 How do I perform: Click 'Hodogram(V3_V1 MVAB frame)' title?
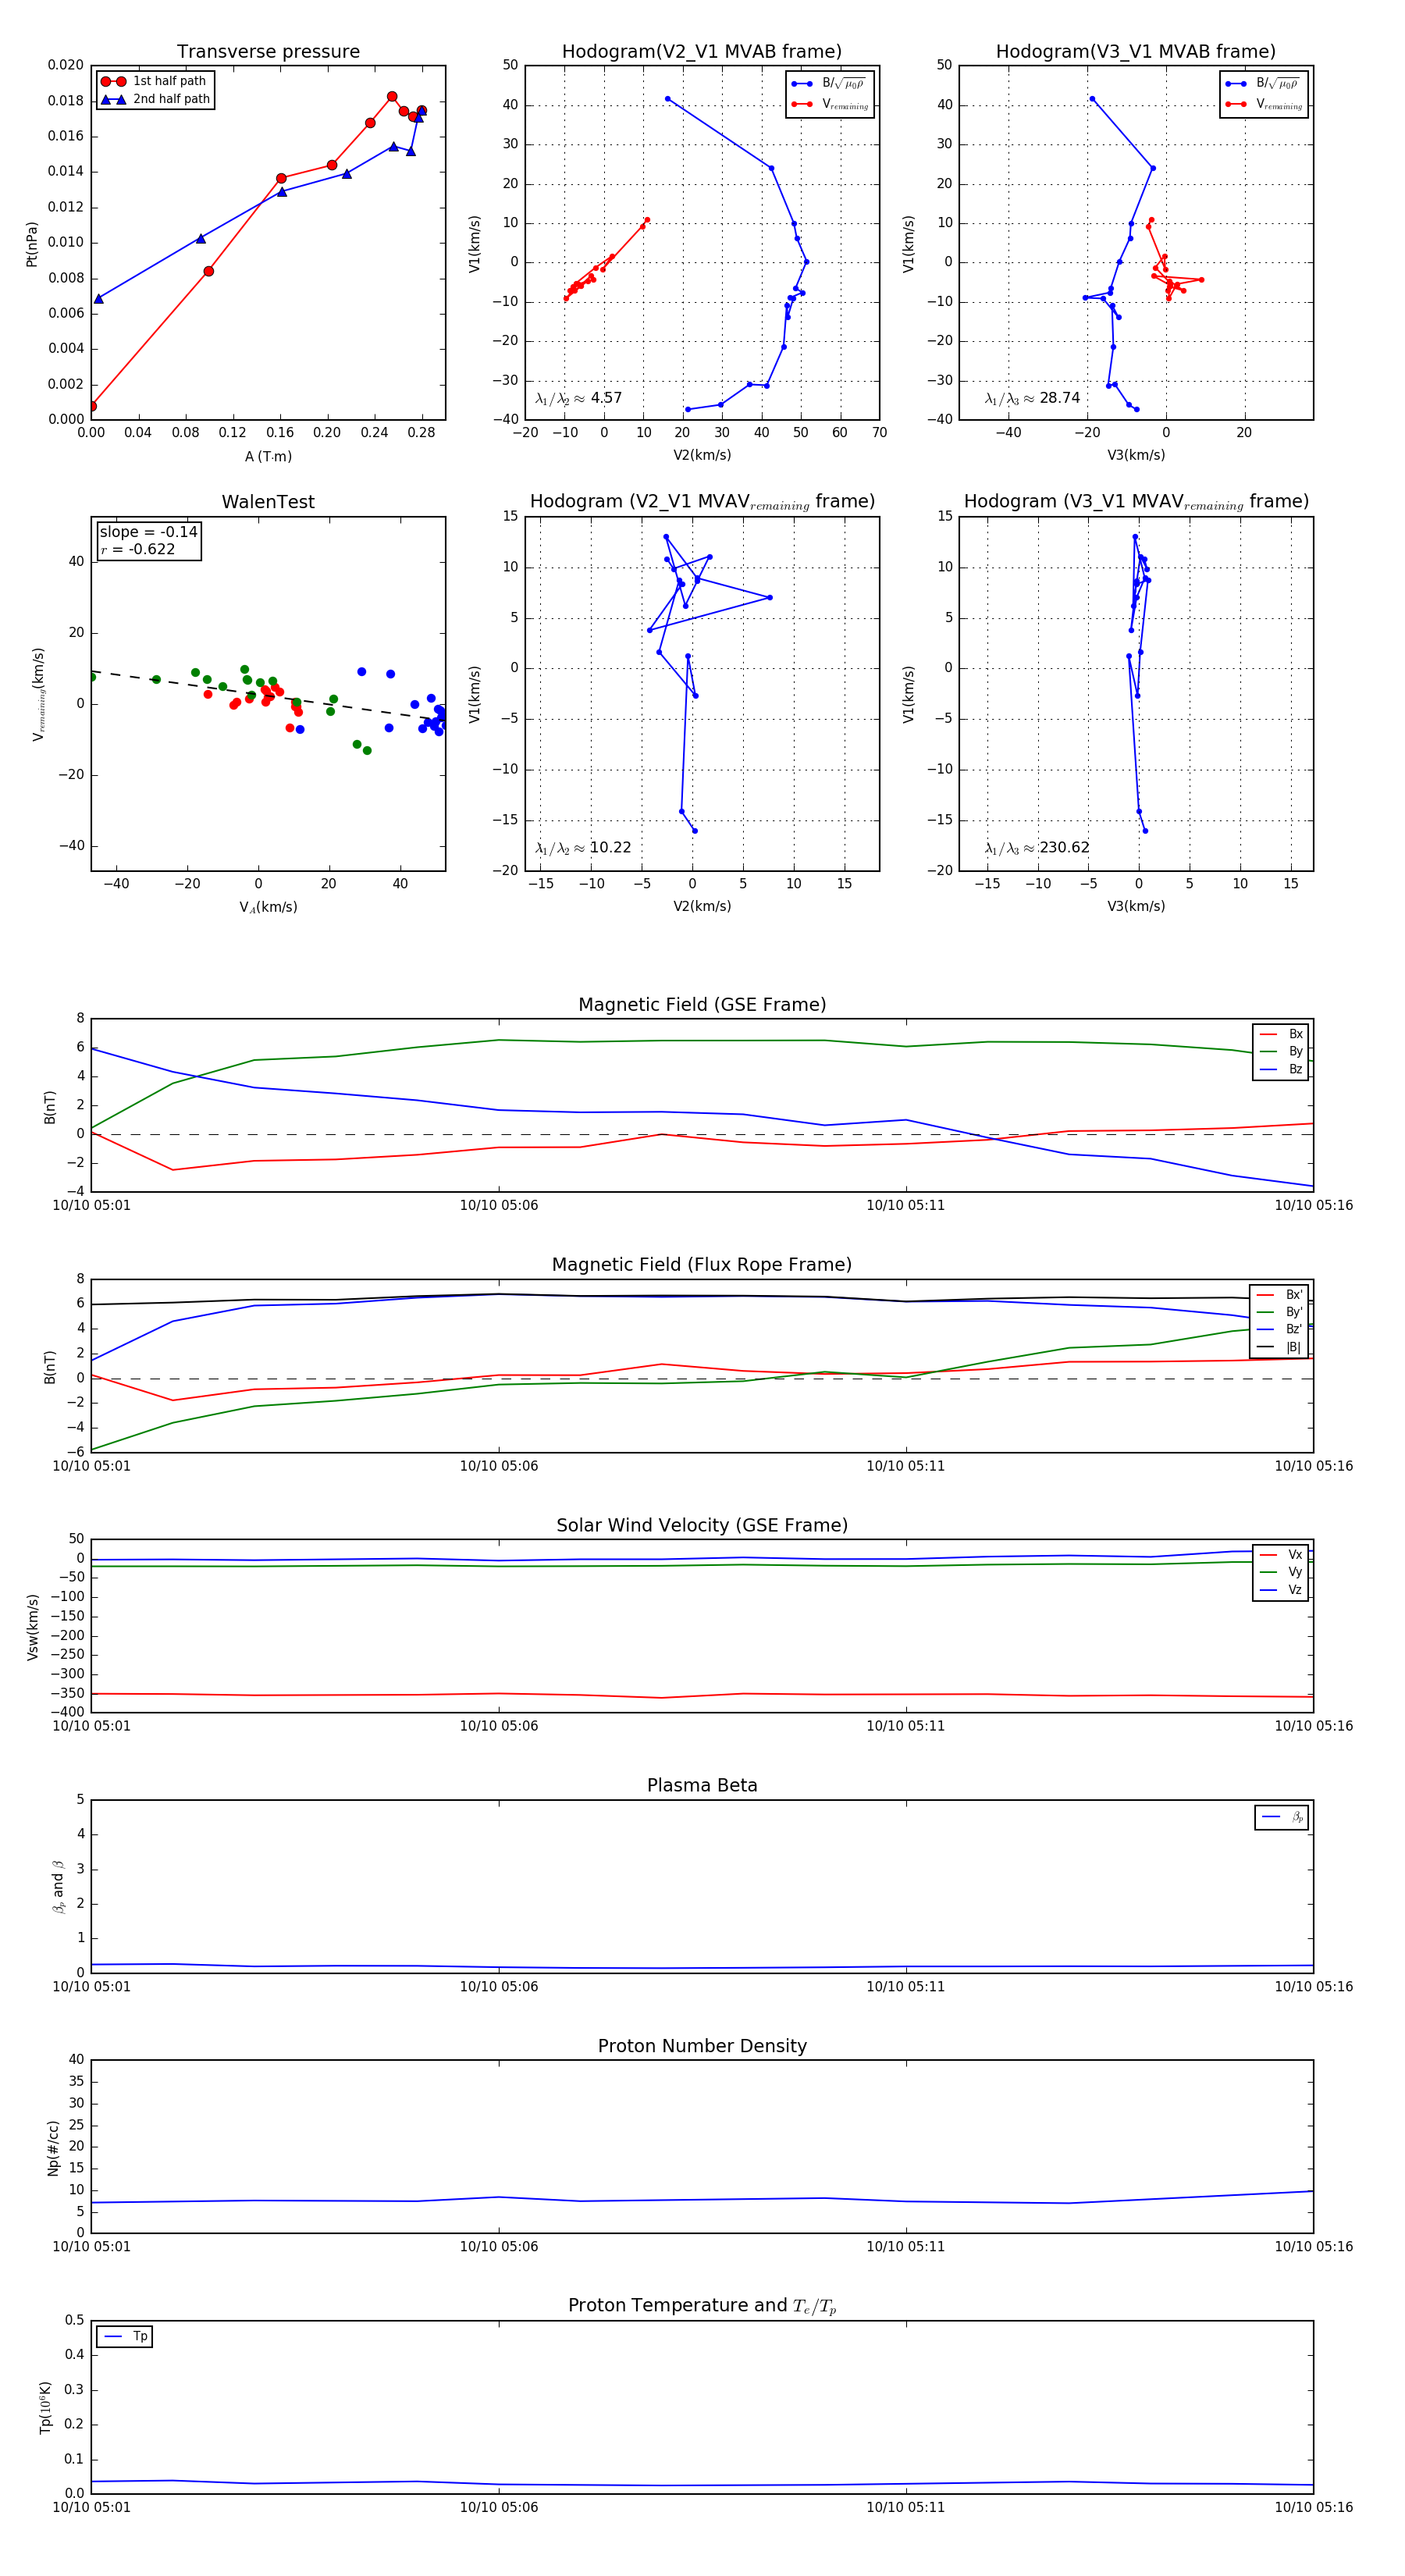pyautogui.click(x=1136, y=52)
